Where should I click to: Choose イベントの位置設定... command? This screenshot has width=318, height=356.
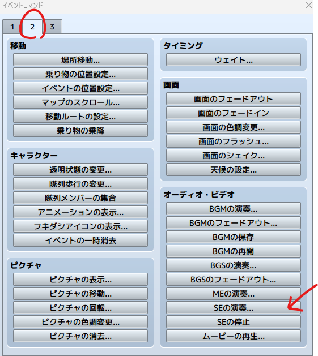80,88
